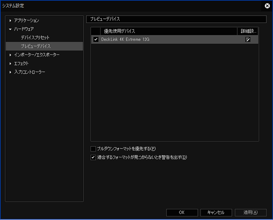
Task: Click the 詳細設定 column header
Action: click(248, 31)
